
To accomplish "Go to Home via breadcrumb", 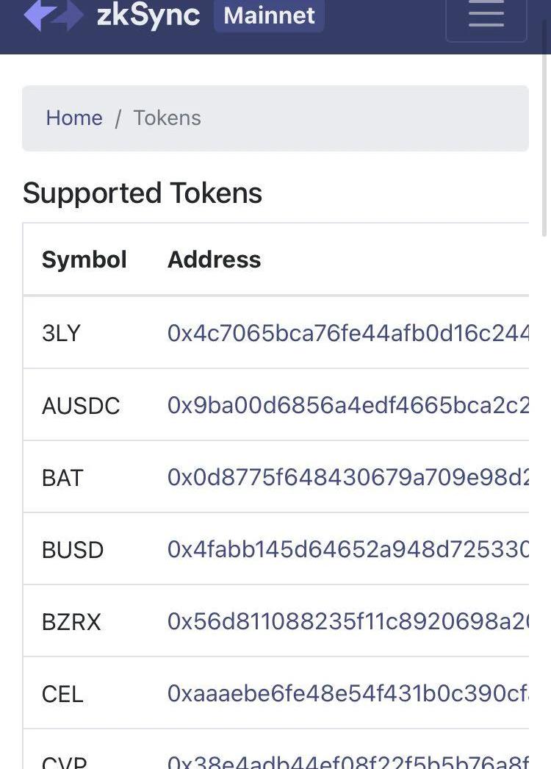I will [74, 118].
